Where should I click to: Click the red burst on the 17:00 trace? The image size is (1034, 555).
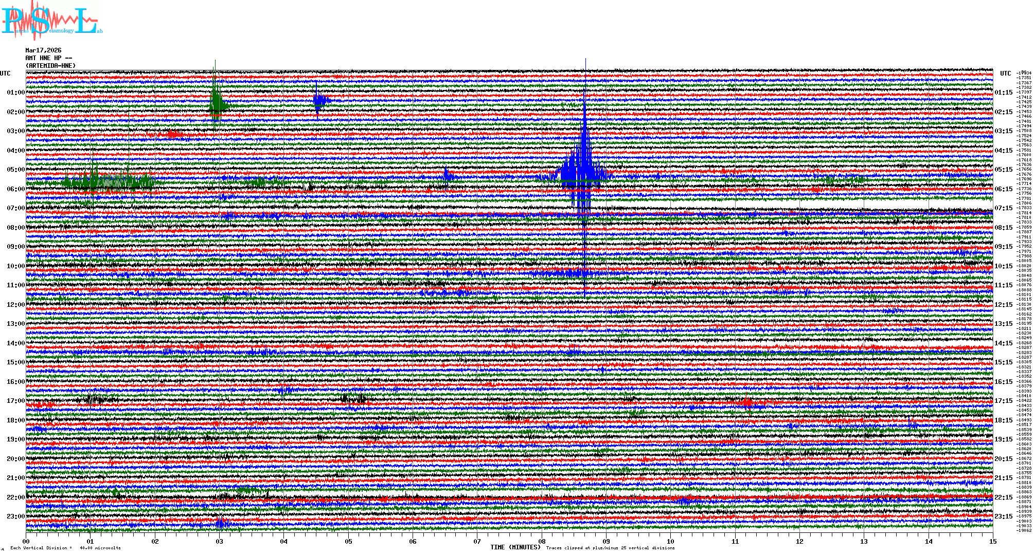tap(747, 402)
